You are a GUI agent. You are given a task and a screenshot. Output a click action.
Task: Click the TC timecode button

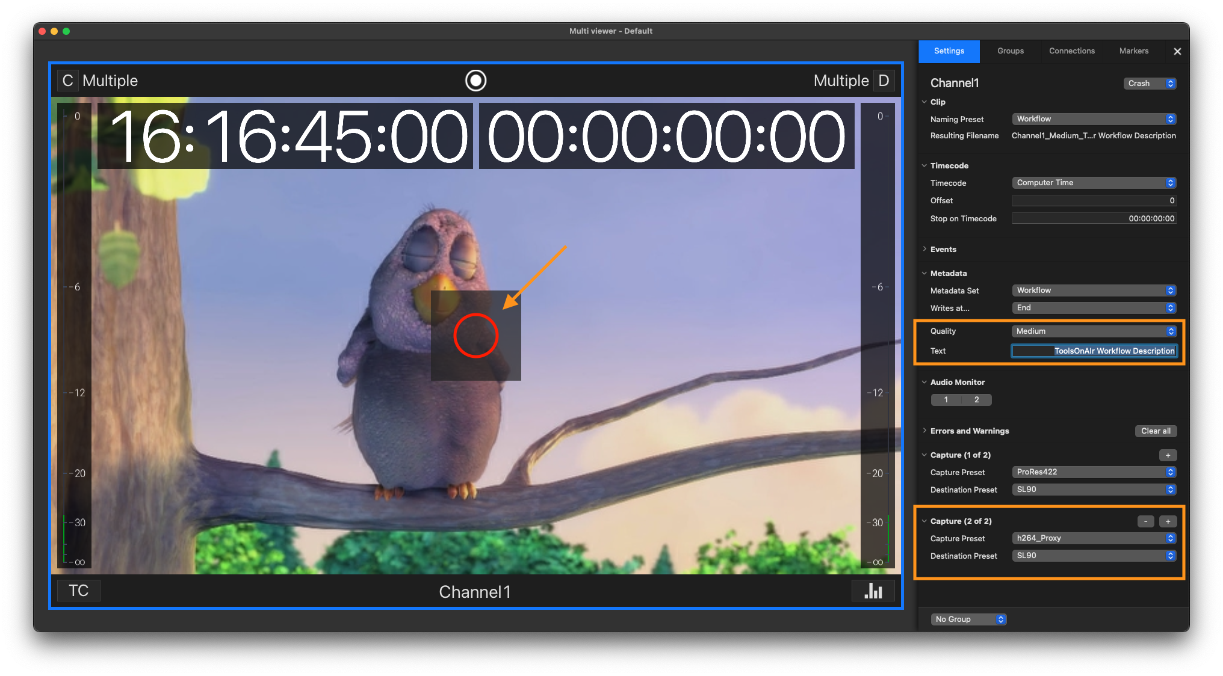[x=78, y=591]
